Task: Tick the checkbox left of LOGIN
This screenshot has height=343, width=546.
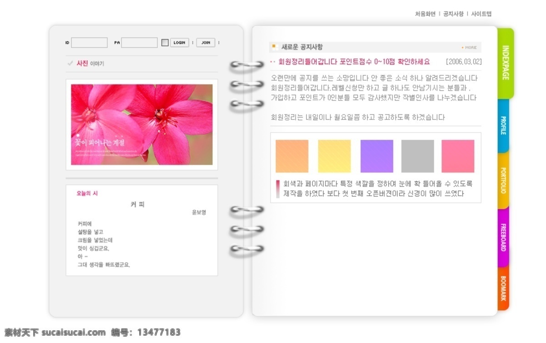Action: click(165, 43)
